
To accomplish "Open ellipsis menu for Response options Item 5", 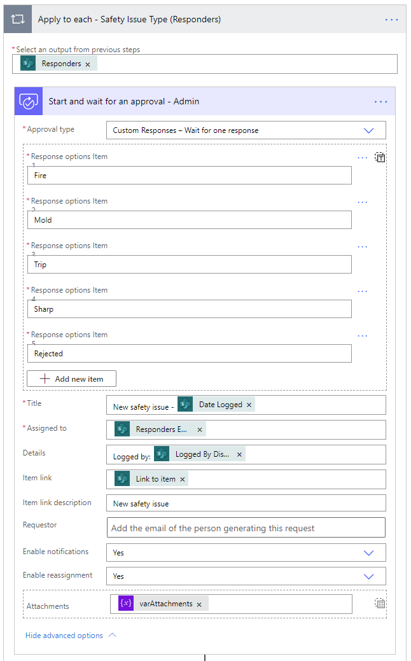I will coord(363,335).
